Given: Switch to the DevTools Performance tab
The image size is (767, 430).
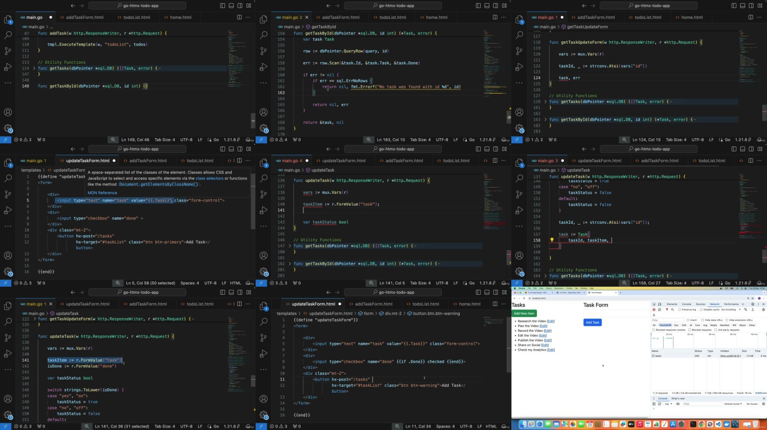Looking at the screenshot, I should tap(731, 304).
